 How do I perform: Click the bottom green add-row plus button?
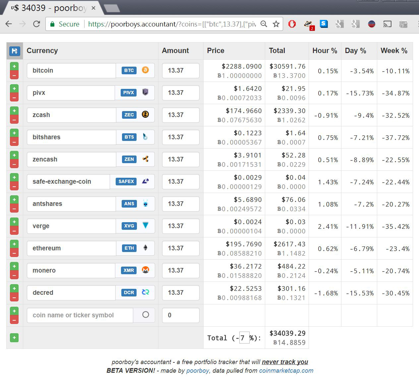[14, 338]
